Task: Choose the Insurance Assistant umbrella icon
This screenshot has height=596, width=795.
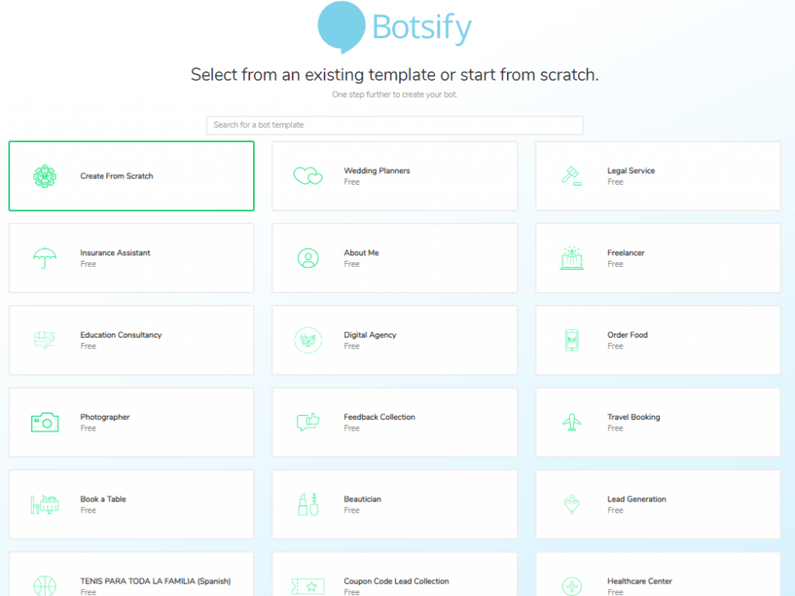Action: pyautogui.click(x=44, y=258)
